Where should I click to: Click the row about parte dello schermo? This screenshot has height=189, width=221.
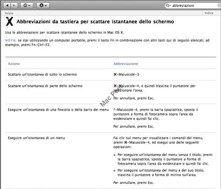pos(110,92)
